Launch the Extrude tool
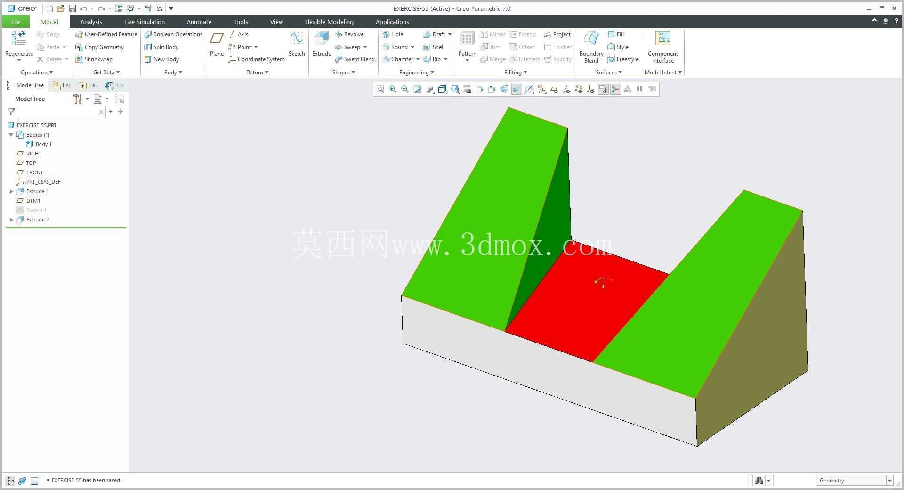Screen dimensions: 904x490 coord(322,44)
